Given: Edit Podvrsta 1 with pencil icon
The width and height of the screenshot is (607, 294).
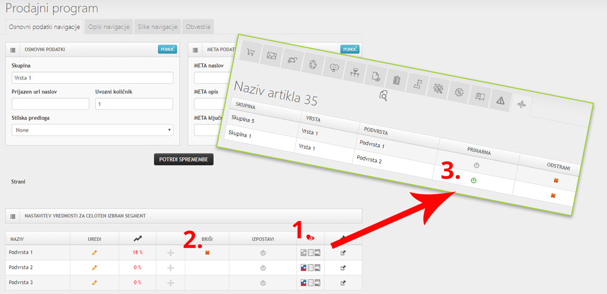Looking at the screenshot, I should tap(94, 253).
